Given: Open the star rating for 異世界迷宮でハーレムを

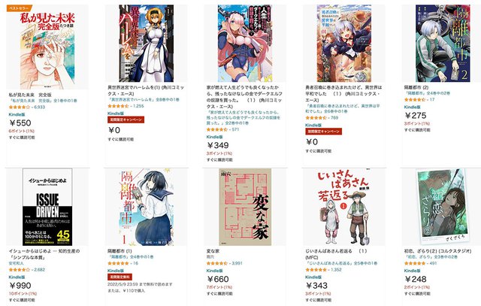Looking at the screenshot, I should point(118,106).
